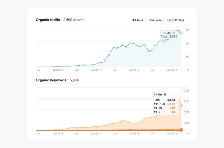Click the info icon beside Organic traffic

pyautogui.click(x=61, y=20)
